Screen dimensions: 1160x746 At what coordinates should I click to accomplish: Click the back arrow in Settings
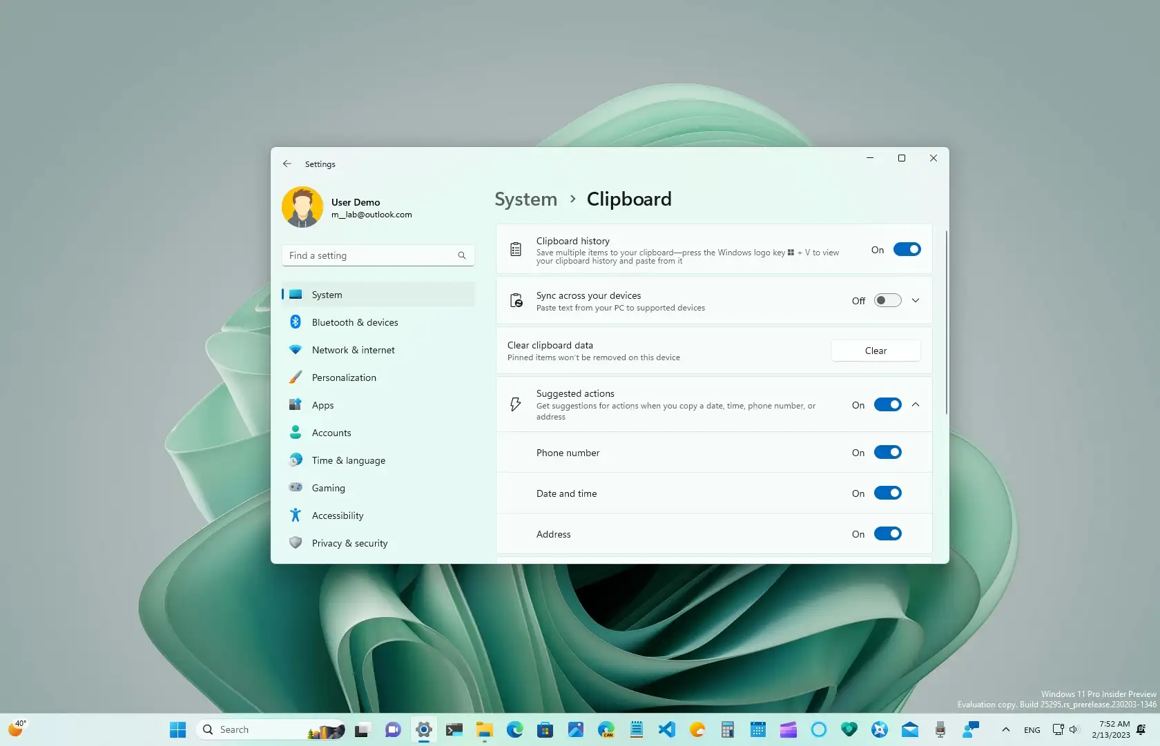pyautogui.click(x=287, y=164)
